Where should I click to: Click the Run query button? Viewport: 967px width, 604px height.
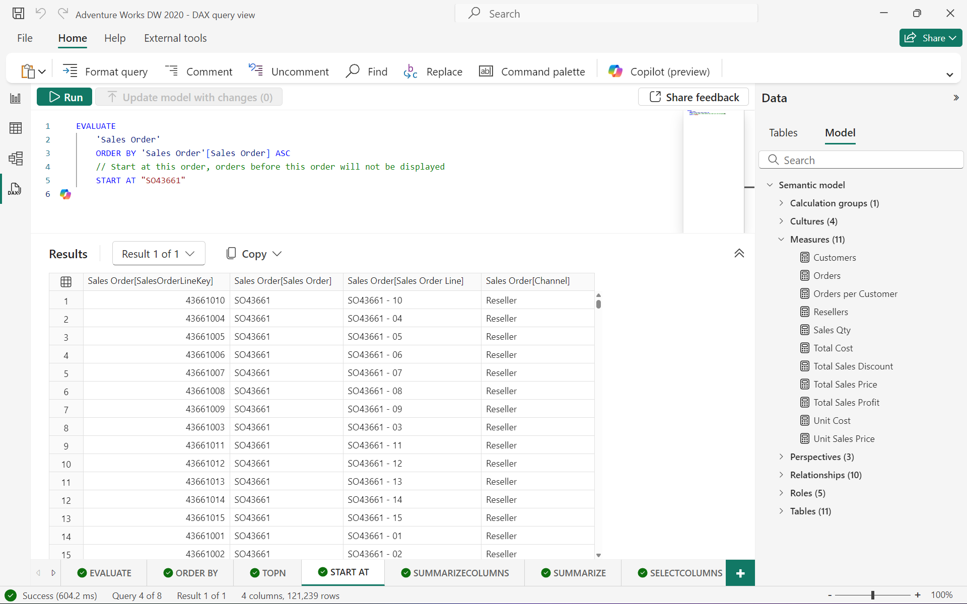(65, 97)
